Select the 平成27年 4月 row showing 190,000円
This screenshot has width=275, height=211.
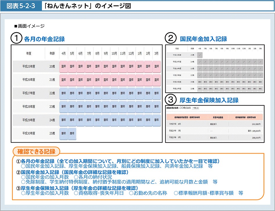[214, 124]
